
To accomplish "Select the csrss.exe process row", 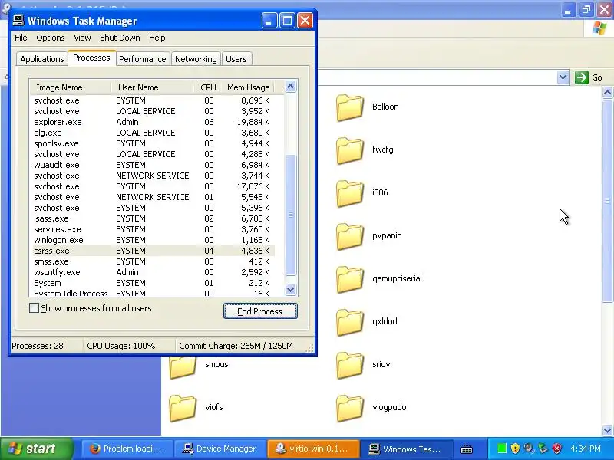I will [x=152, y=251].
